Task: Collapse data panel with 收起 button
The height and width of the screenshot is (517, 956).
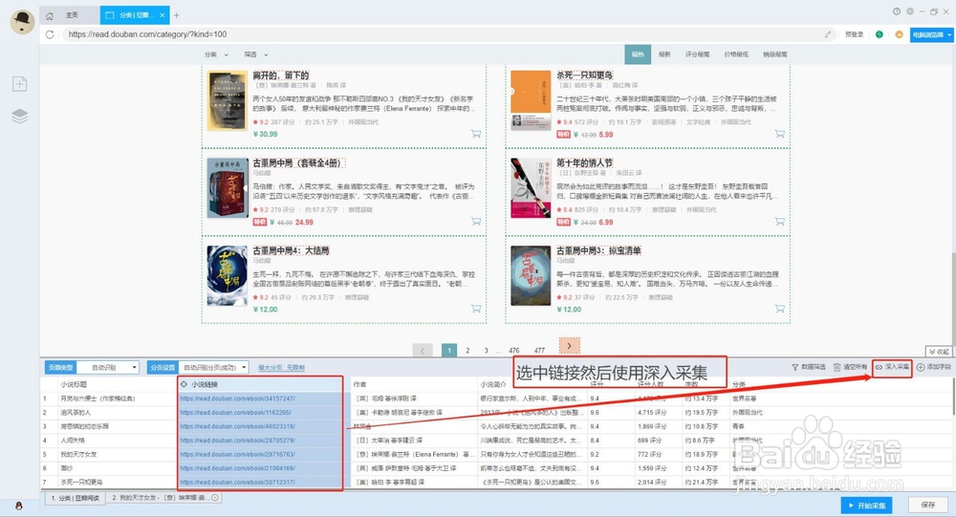Action: point(939,352)
